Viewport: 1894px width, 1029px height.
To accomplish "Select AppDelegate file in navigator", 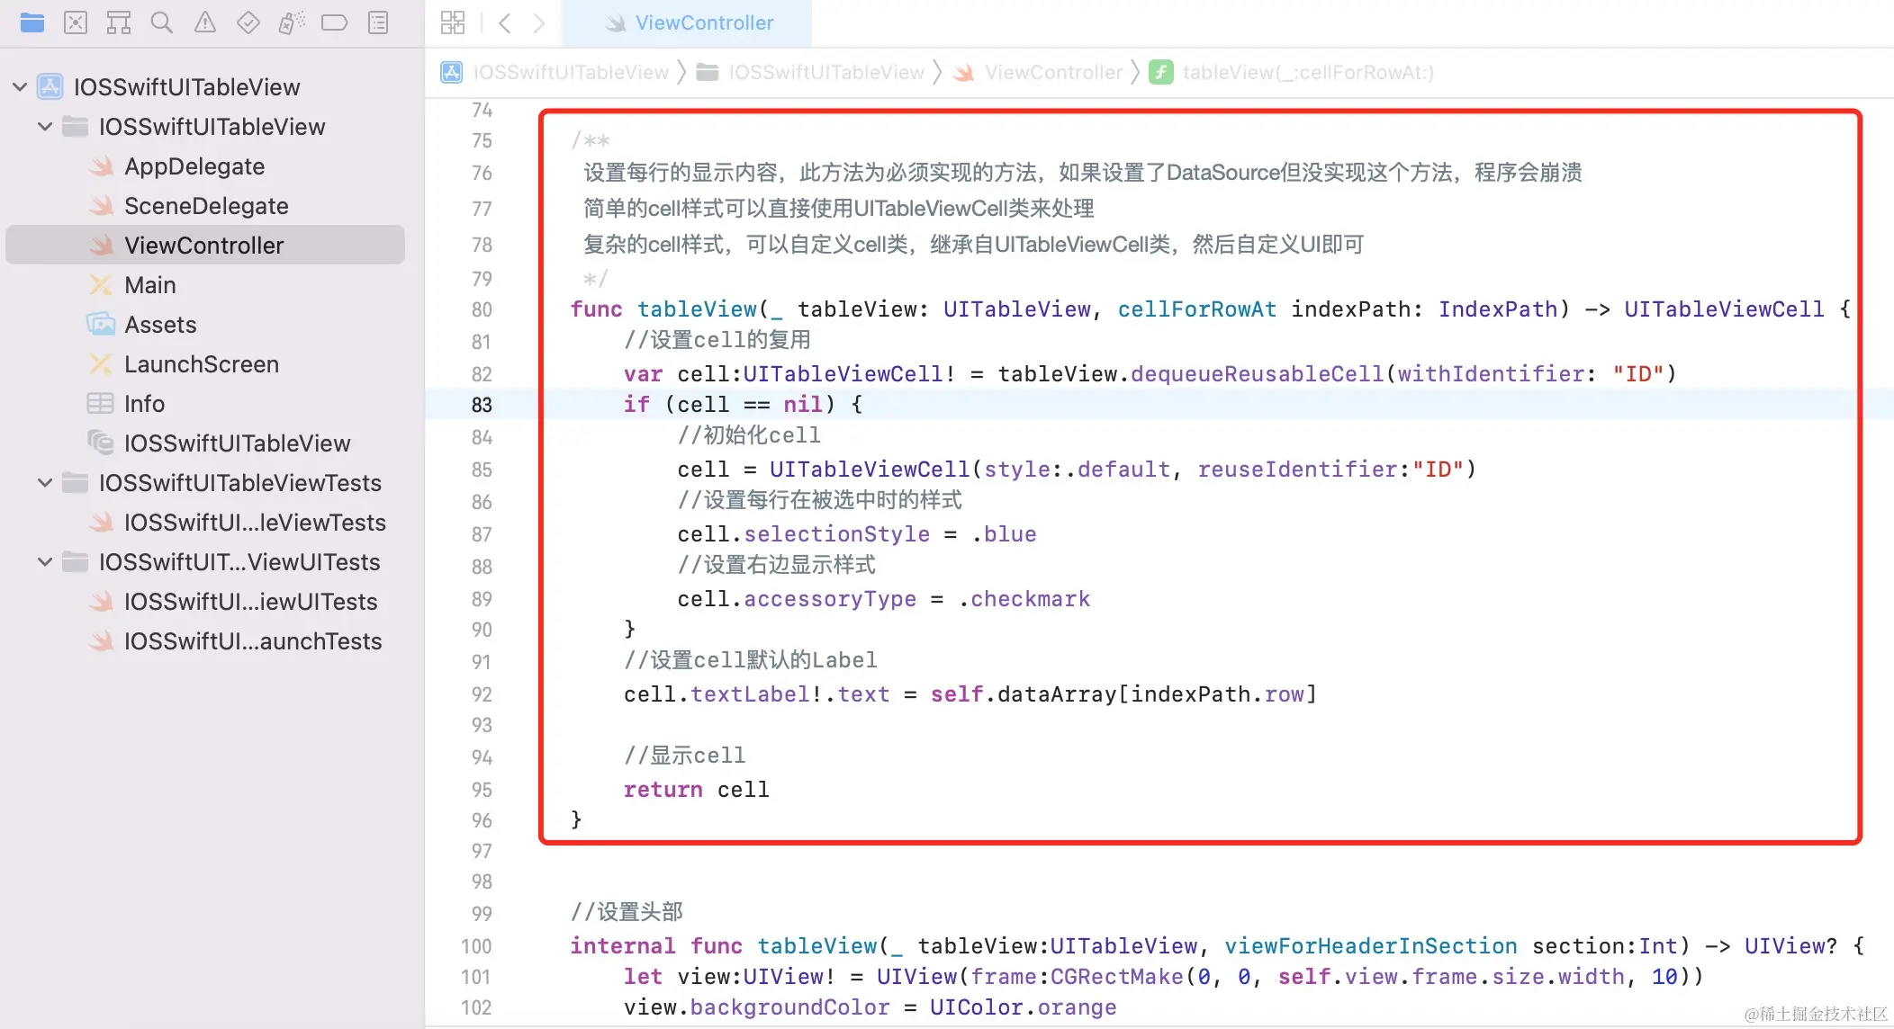I will click(x=194, y=166).
